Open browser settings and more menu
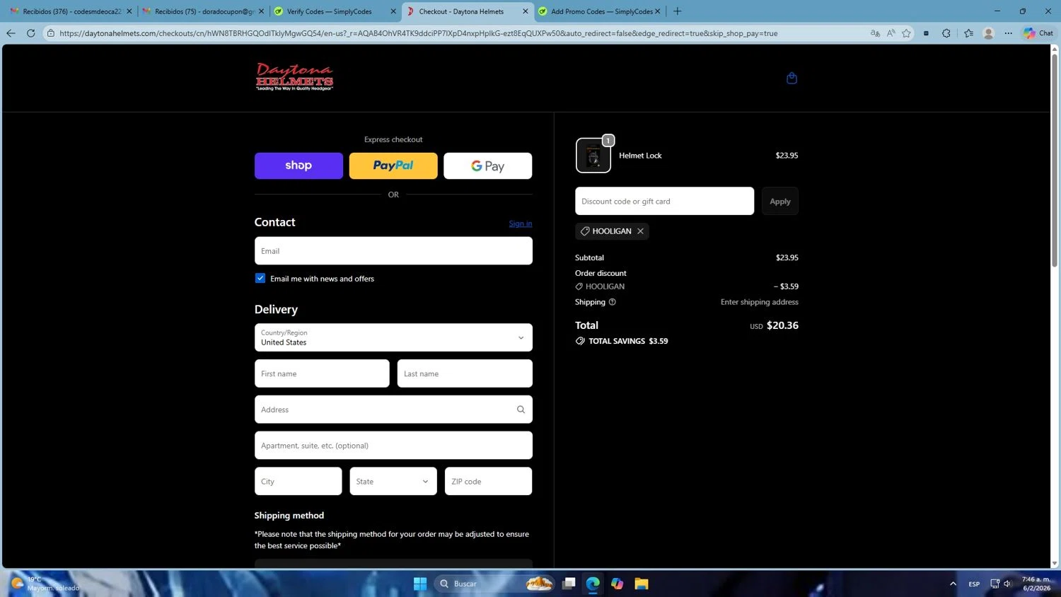Viewport: 1061px width, 597px height. [1009, 33]
